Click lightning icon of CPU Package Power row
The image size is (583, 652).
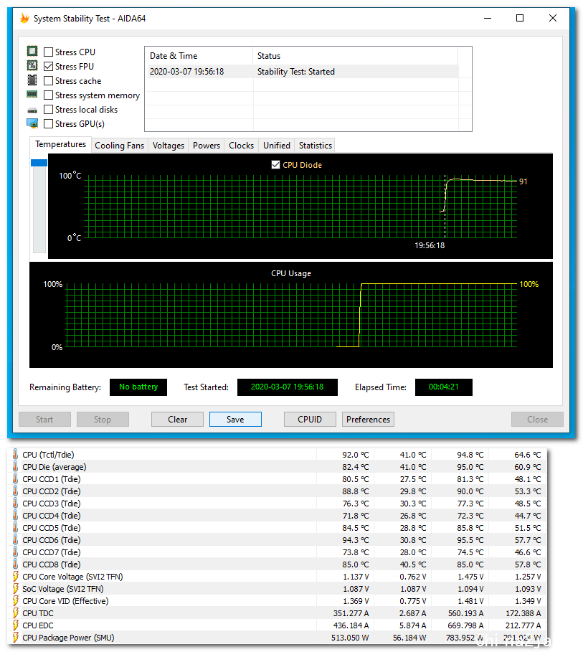pyautogui.click(x=15, y=637)
